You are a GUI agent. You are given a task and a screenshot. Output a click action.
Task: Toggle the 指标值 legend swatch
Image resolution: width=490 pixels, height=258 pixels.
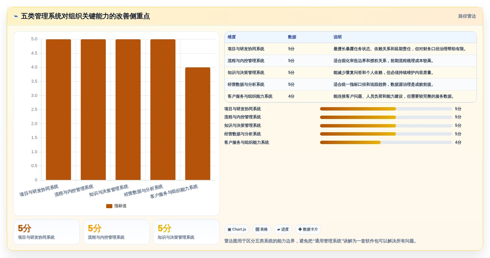[x=109, y=206]
